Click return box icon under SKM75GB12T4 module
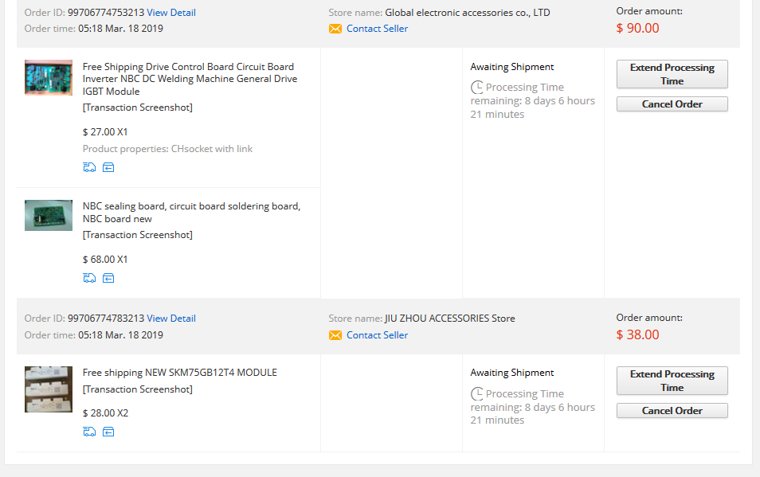The width and height of the screenshot is (760, 477). coord(108,432)
